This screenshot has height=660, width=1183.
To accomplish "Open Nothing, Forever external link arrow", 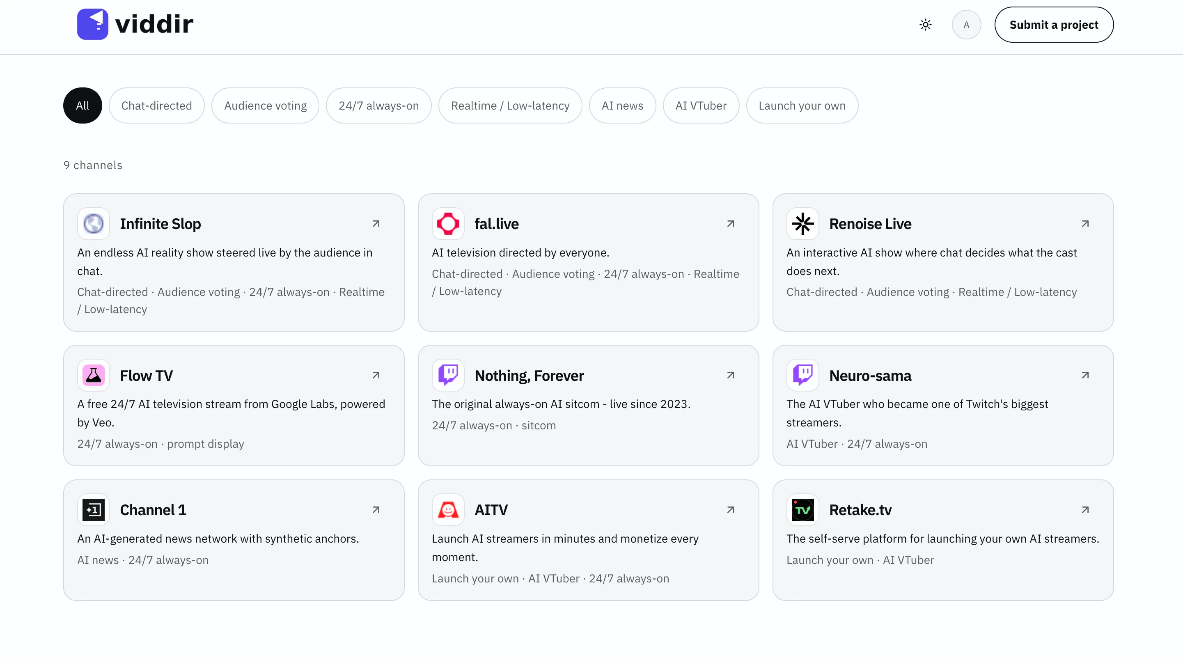I will pyautogui.click(x=731, y=375).
